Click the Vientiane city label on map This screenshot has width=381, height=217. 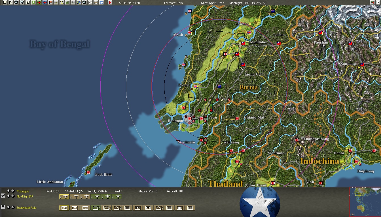[x=276, y=153]
